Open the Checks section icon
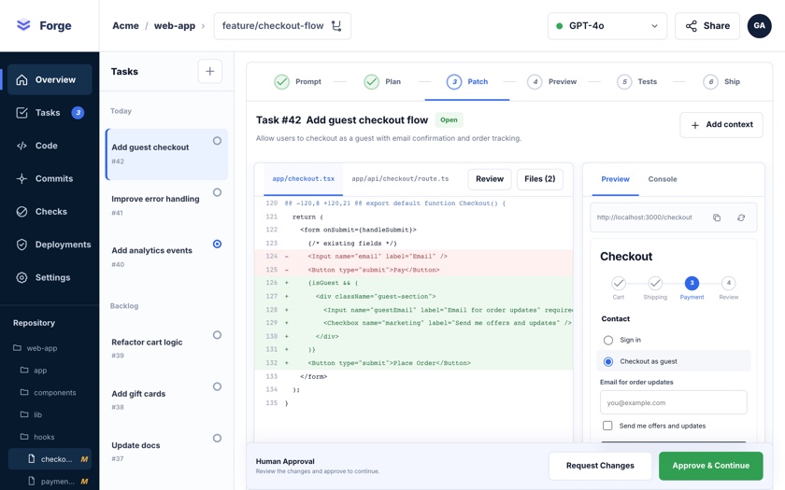The height and width of the screenshot is (490, 785). (21, 212)
